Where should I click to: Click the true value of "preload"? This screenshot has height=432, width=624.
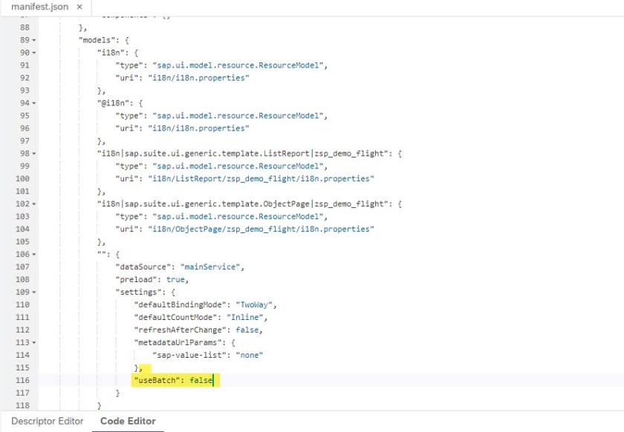click(175, 280)
